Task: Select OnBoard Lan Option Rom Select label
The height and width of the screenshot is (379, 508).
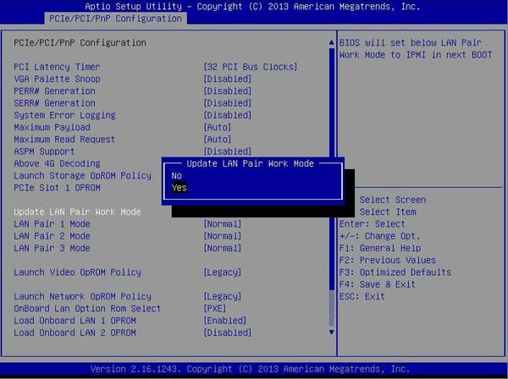Action: (87, 309)
